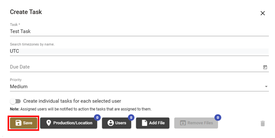
Task: Open the UTC timezone search field
Action: tap(139, 51)
